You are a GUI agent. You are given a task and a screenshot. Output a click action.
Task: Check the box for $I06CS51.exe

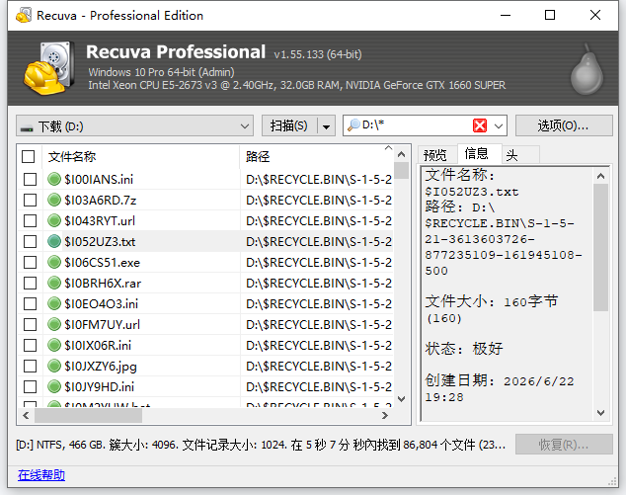point(30,263)
